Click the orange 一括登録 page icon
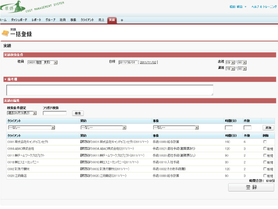This screenshot has height=209, width=278. click(5, 33)
